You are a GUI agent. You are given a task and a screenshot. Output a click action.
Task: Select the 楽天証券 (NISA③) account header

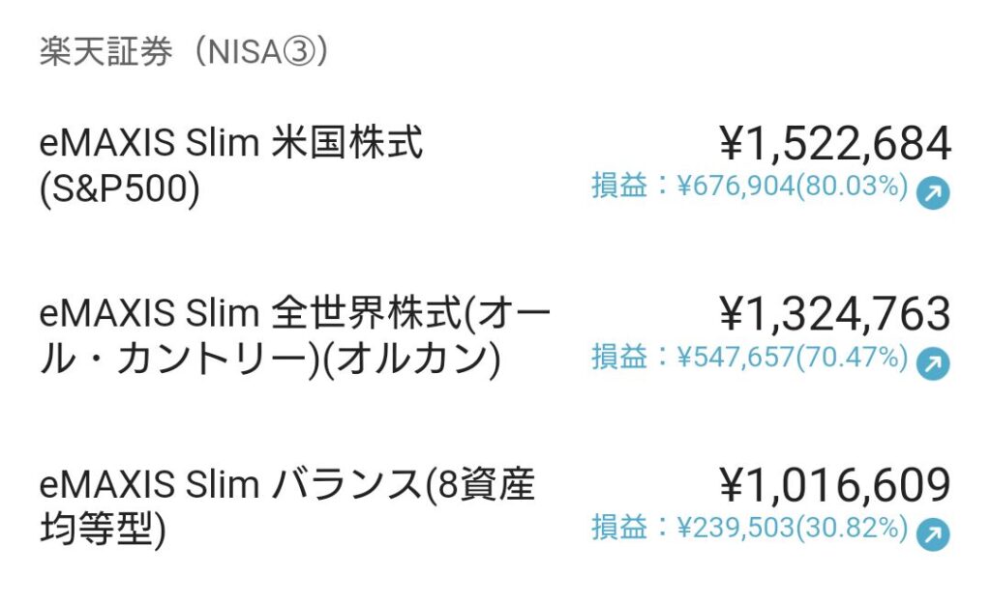[x=184, y=51]
